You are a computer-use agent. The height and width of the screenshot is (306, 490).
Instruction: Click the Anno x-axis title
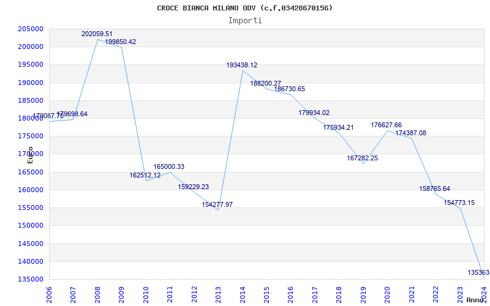click(476, 300)
